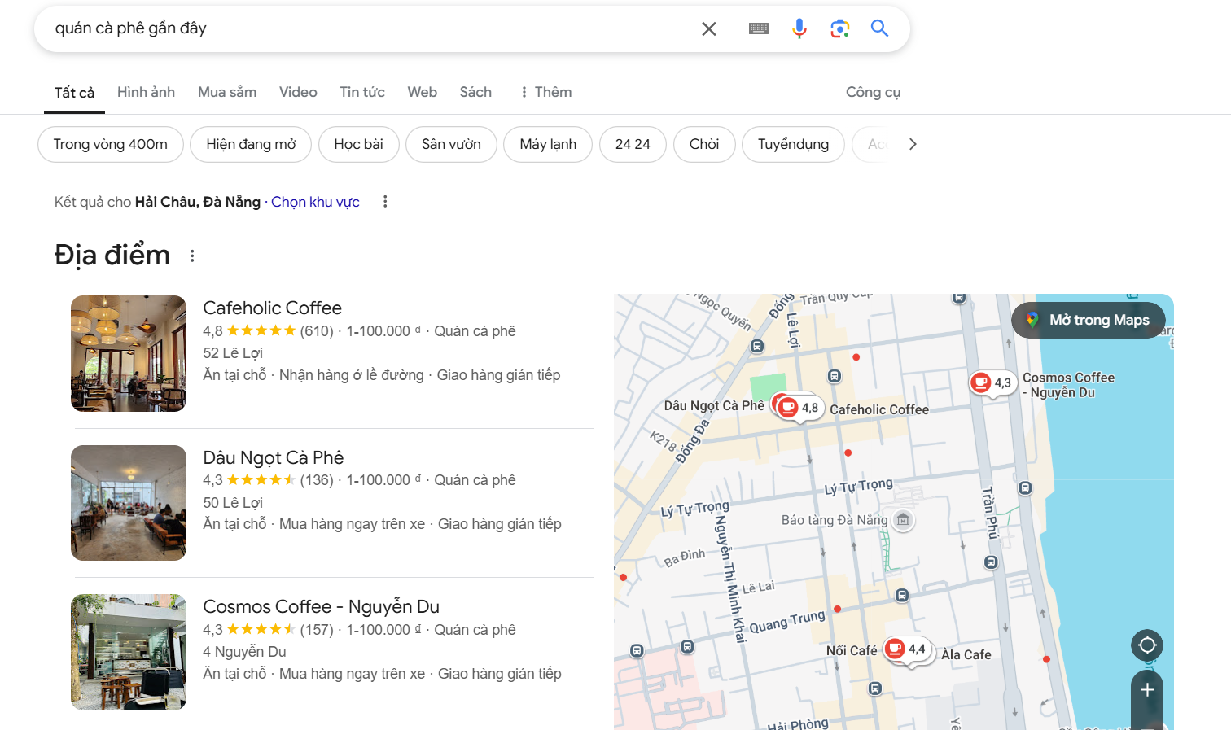Open the Dâu Ngọt Cà Phê photo thumbnail
The height and width of the screenshot is (730, 1231).
pyautogui.click(x=129, y=503)
